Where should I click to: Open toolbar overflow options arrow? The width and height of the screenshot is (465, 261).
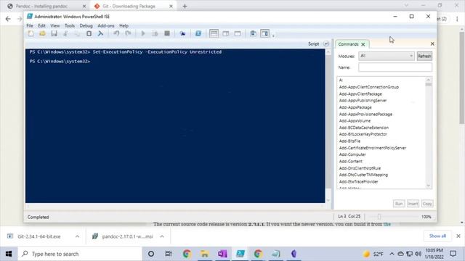[x=273, y=36]
